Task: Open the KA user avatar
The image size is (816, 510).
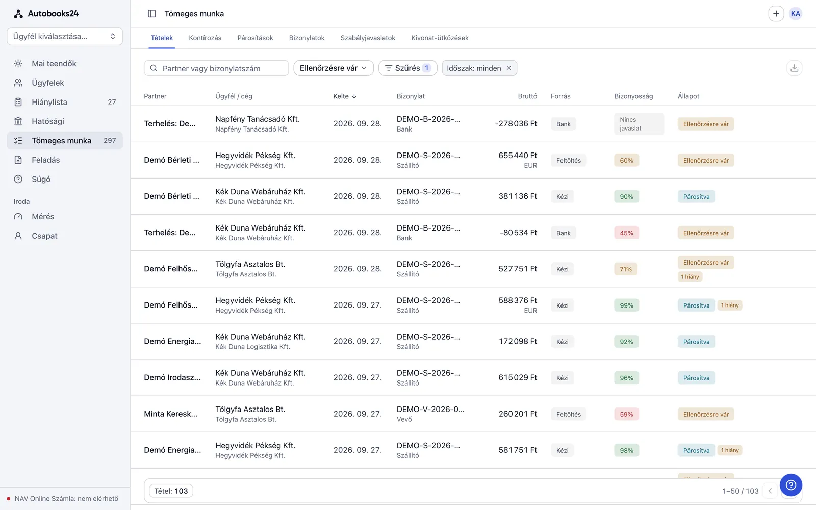Action: click(796, 14)
